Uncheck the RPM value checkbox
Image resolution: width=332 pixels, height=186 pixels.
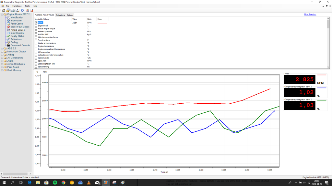click(x=36, y=23)
